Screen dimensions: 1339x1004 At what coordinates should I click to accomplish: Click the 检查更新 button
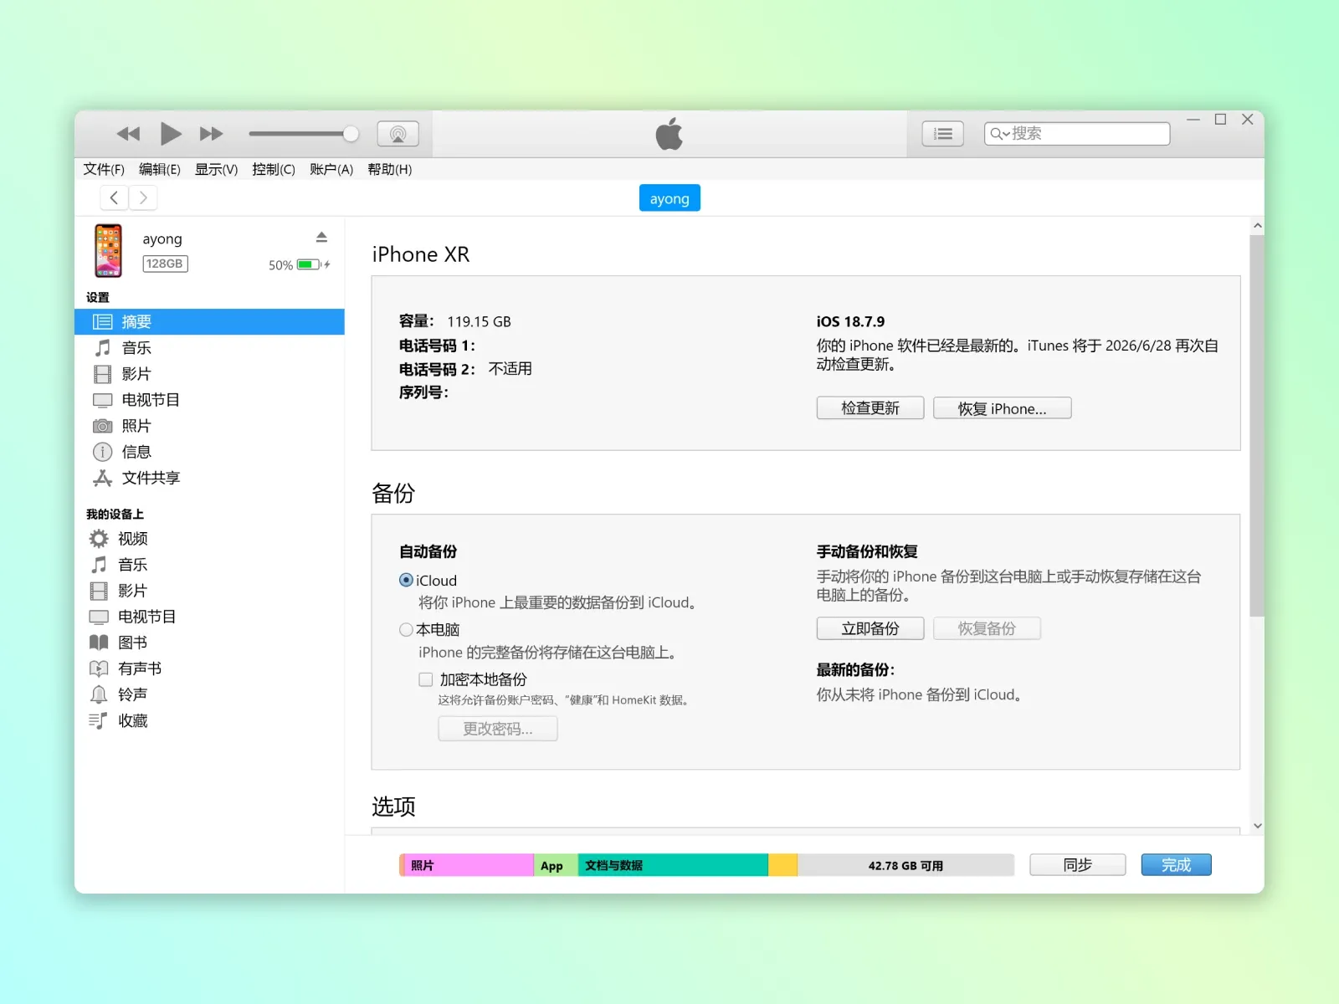pyautogui.click(x=870, y=408)
